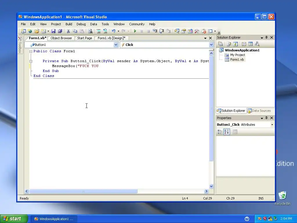The height and width of the screenshot is (223, 297).
Task: Click the Cut scissors icon
Action: [x=68, y=31]
